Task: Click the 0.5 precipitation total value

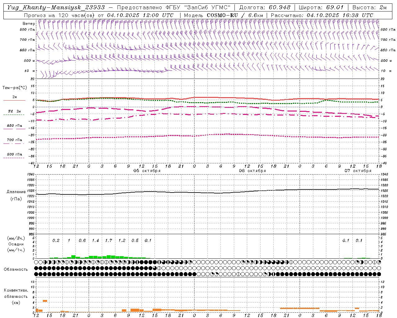Action: (x=135, y=241)
